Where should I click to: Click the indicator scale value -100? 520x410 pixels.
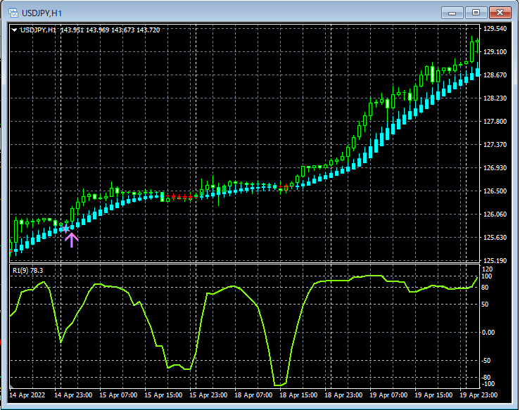pyautogui.click(x=488, y=384)
